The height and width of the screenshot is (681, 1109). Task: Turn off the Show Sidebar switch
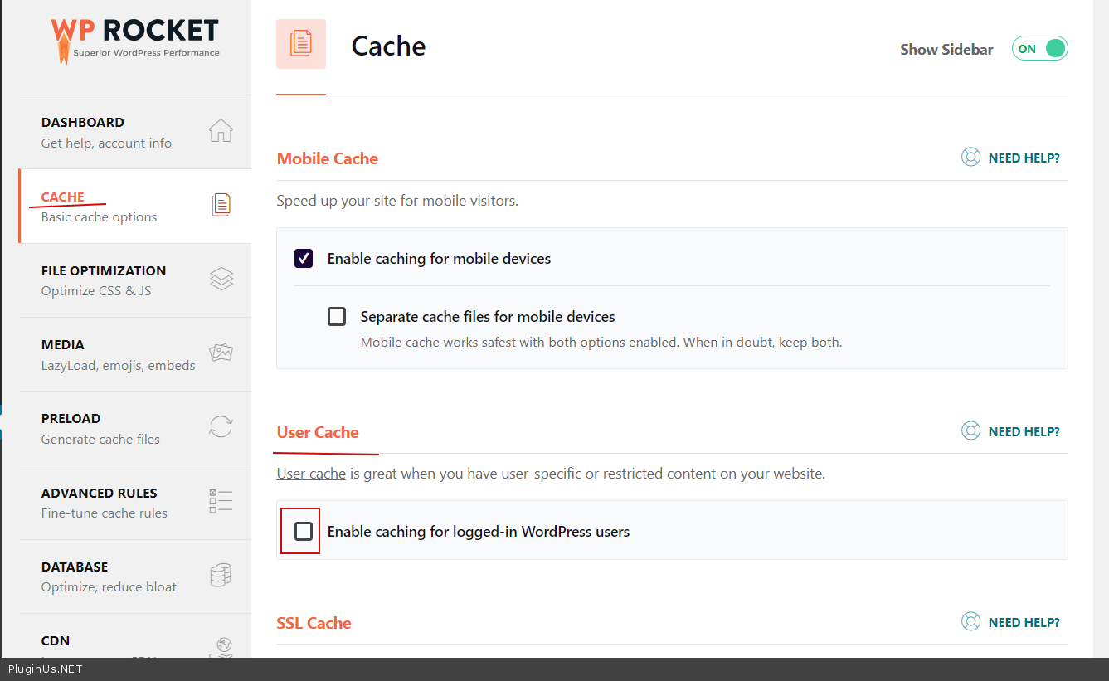(1039, 49)
